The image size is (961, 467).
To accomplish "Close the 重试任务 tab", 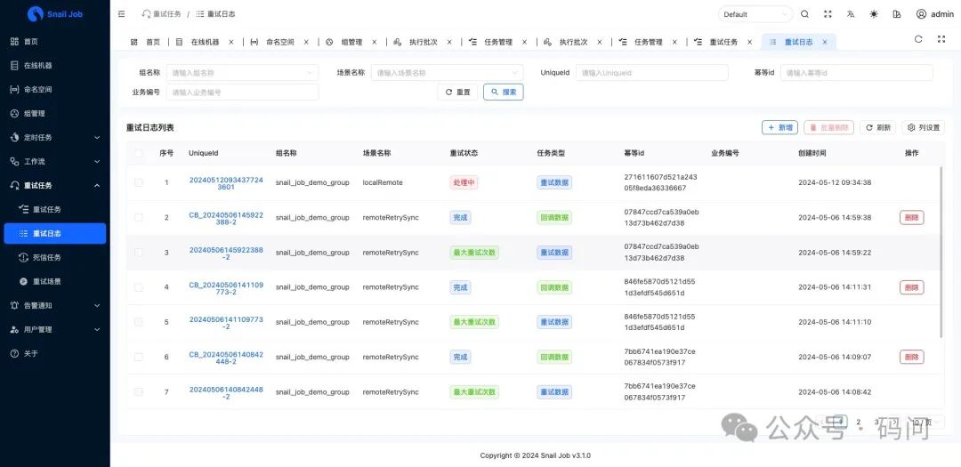I will [x=749, y=43].
